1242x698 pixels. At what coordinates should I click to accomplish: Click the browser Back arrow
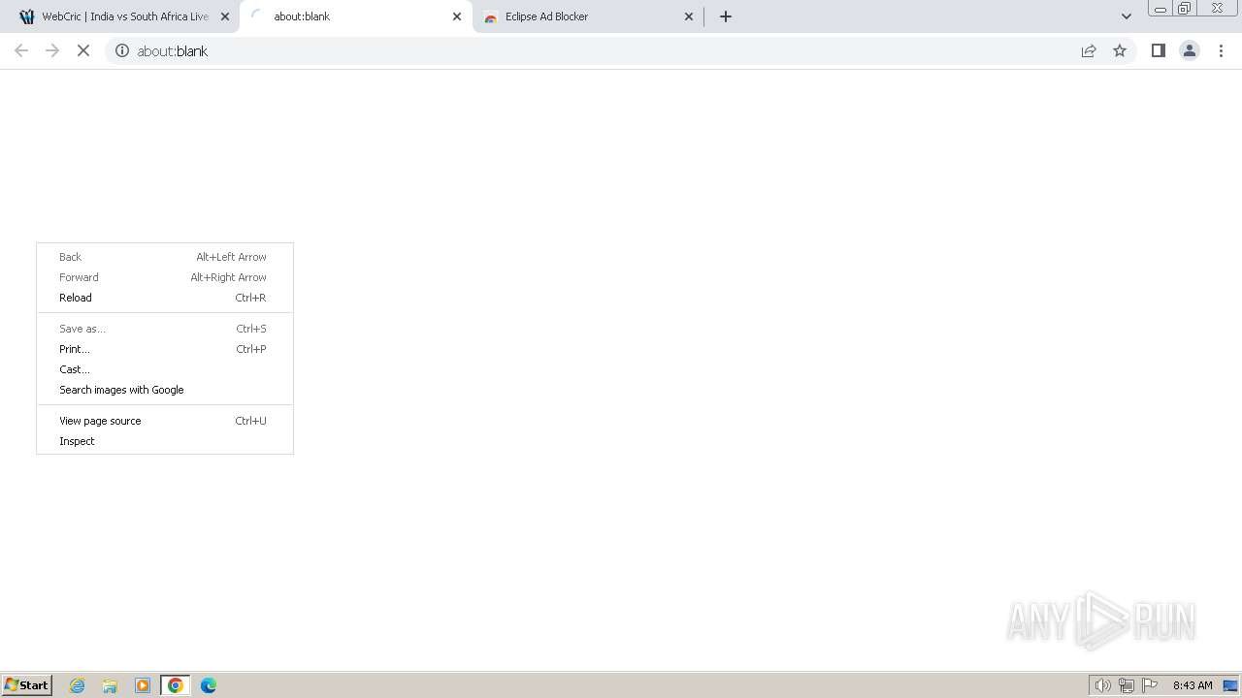(x=21, y=50)
